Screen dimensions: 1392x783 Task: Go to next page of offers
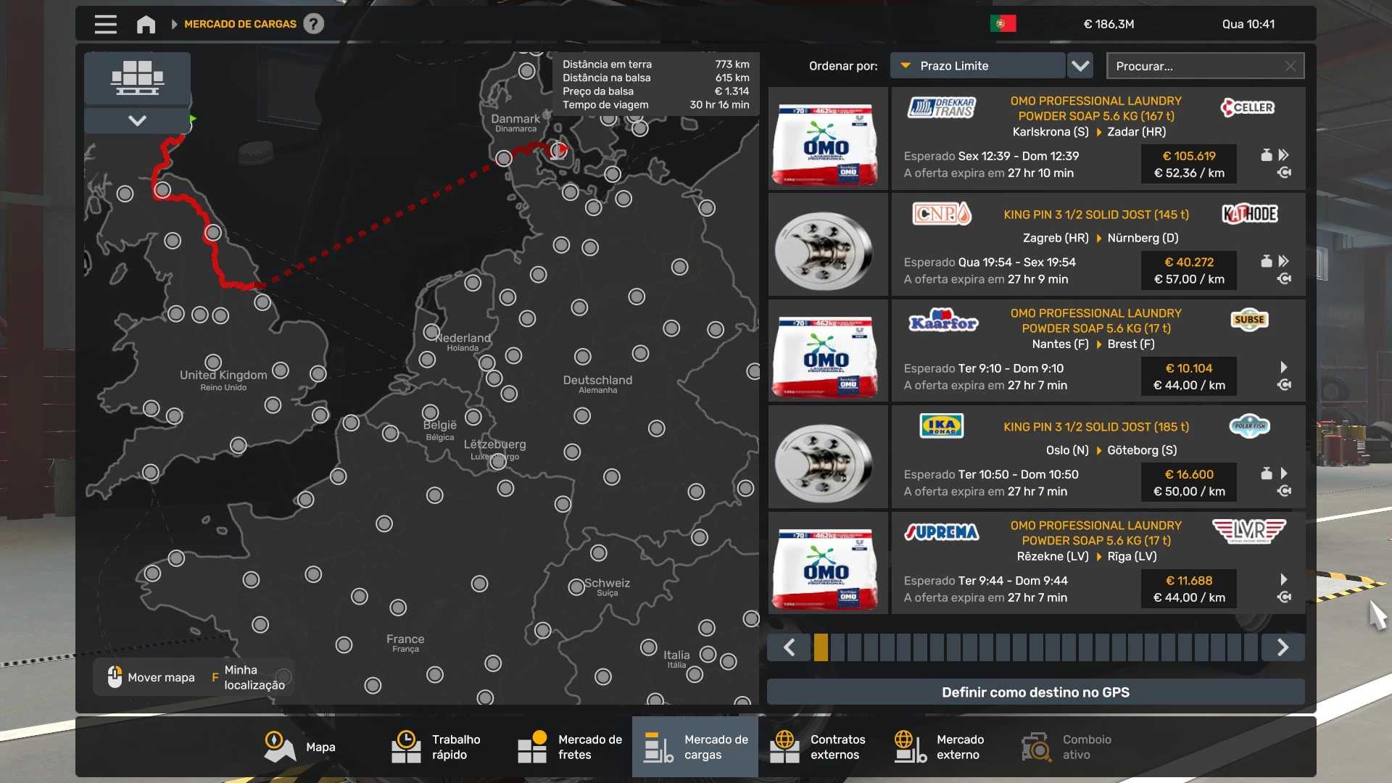point(1283,647)
